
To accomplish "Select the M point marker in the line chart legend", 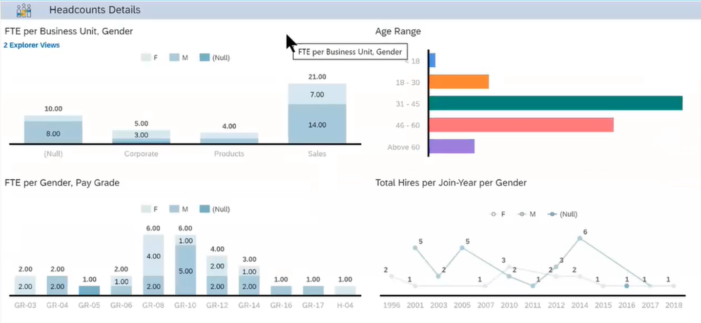I will (x=521, y=213).
